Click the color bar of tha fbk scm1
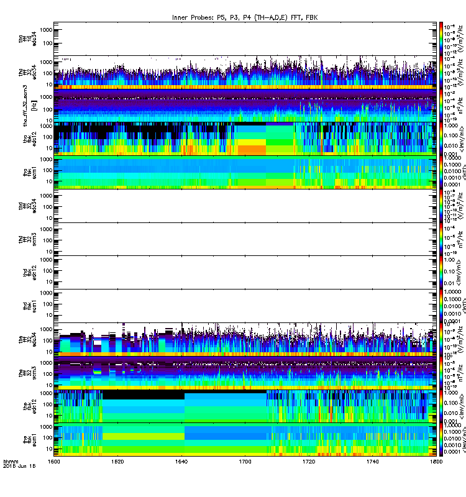The image size is (466, 497). [441, 173]
